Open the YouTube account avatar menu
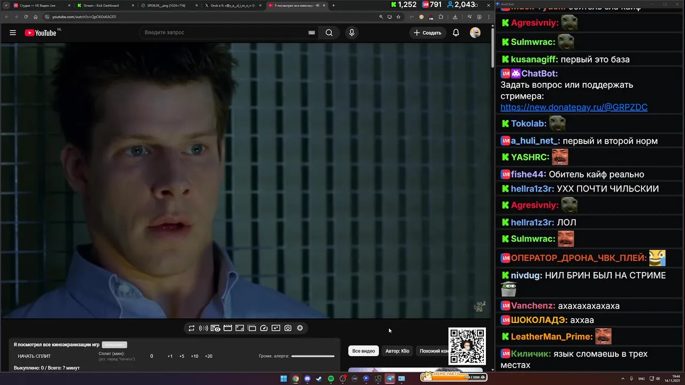Viewport: 685px width, 385px height. pos(475,33)
